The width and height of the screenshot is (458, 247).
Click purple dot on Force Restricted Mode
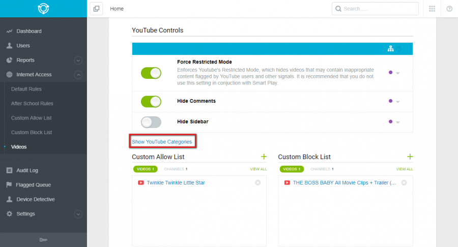click(x=390, y=72)
